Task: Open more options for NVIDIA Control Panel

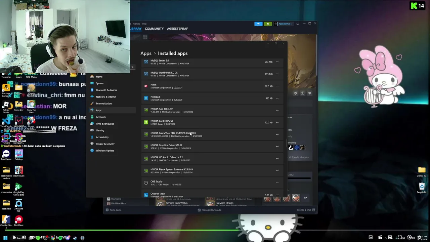Action: tap(277, 122)
